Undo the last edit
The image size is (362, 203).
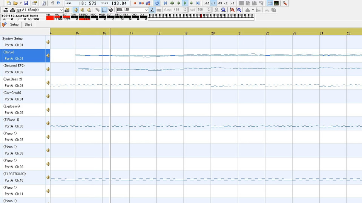pyautogui.click(x=52, y=3)
